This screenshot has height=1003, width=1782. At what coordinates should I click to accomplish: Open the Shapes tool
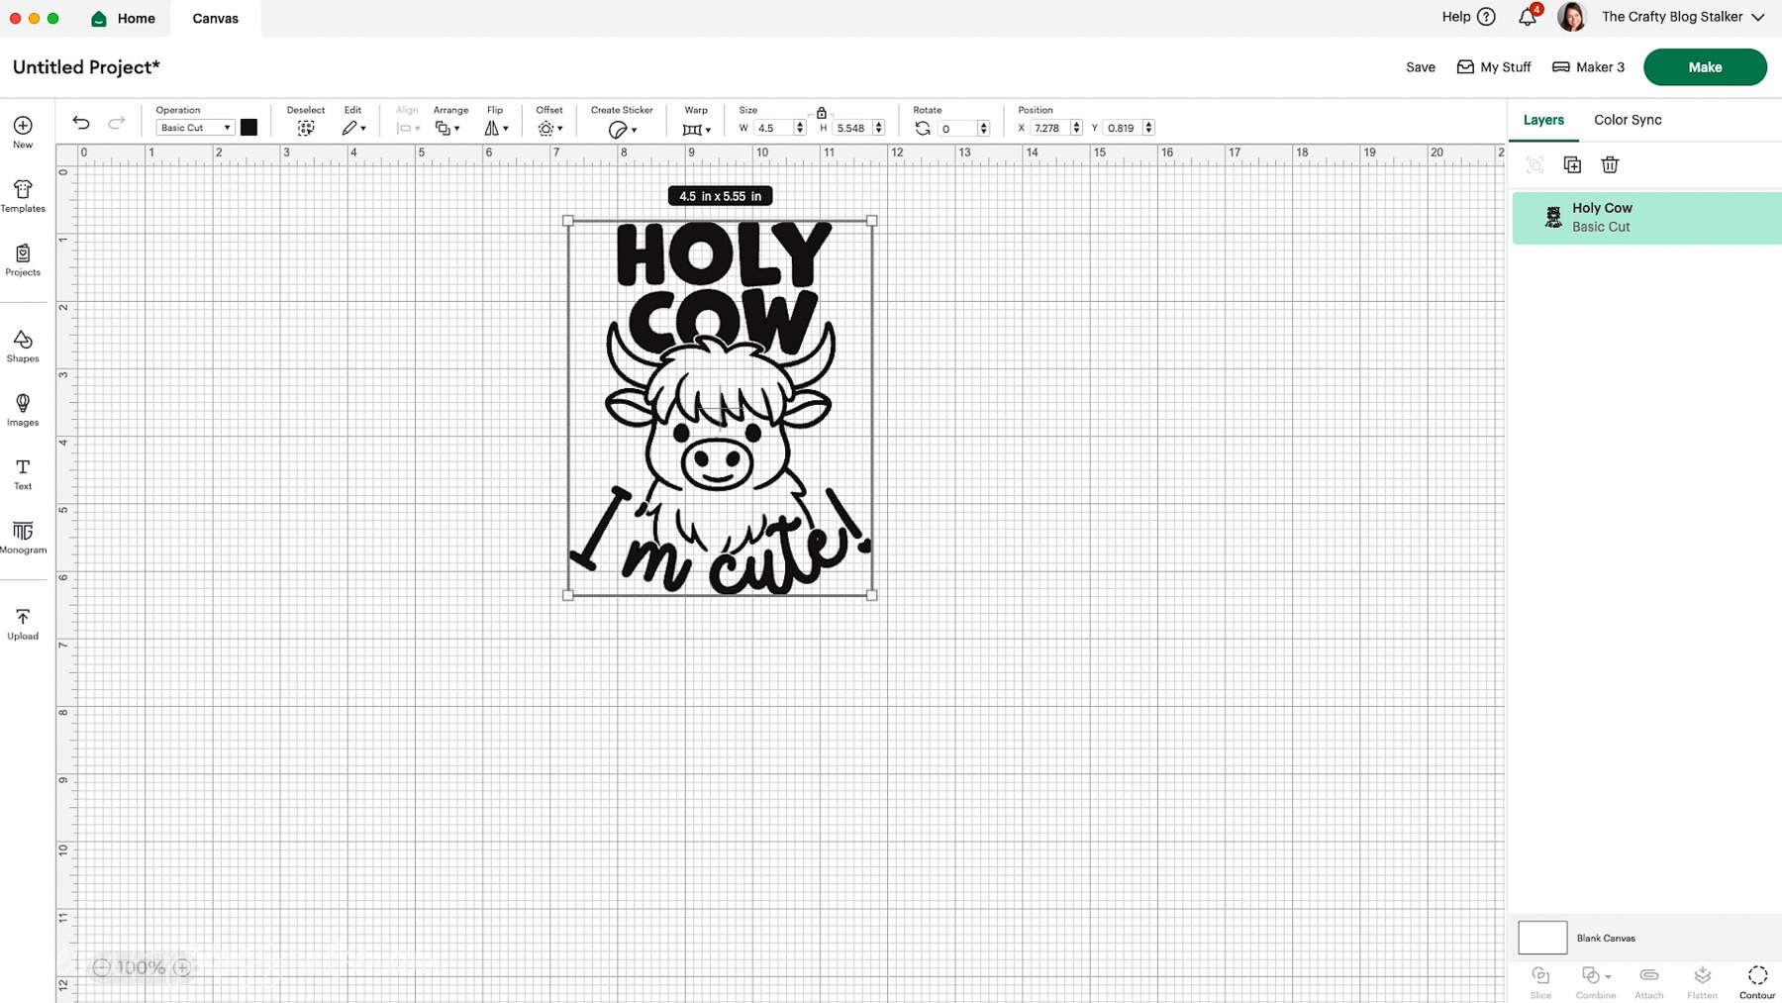23,347
